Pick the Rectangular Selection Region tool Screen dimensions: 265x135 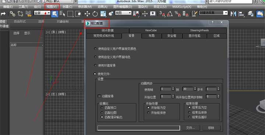pos(70,14)
